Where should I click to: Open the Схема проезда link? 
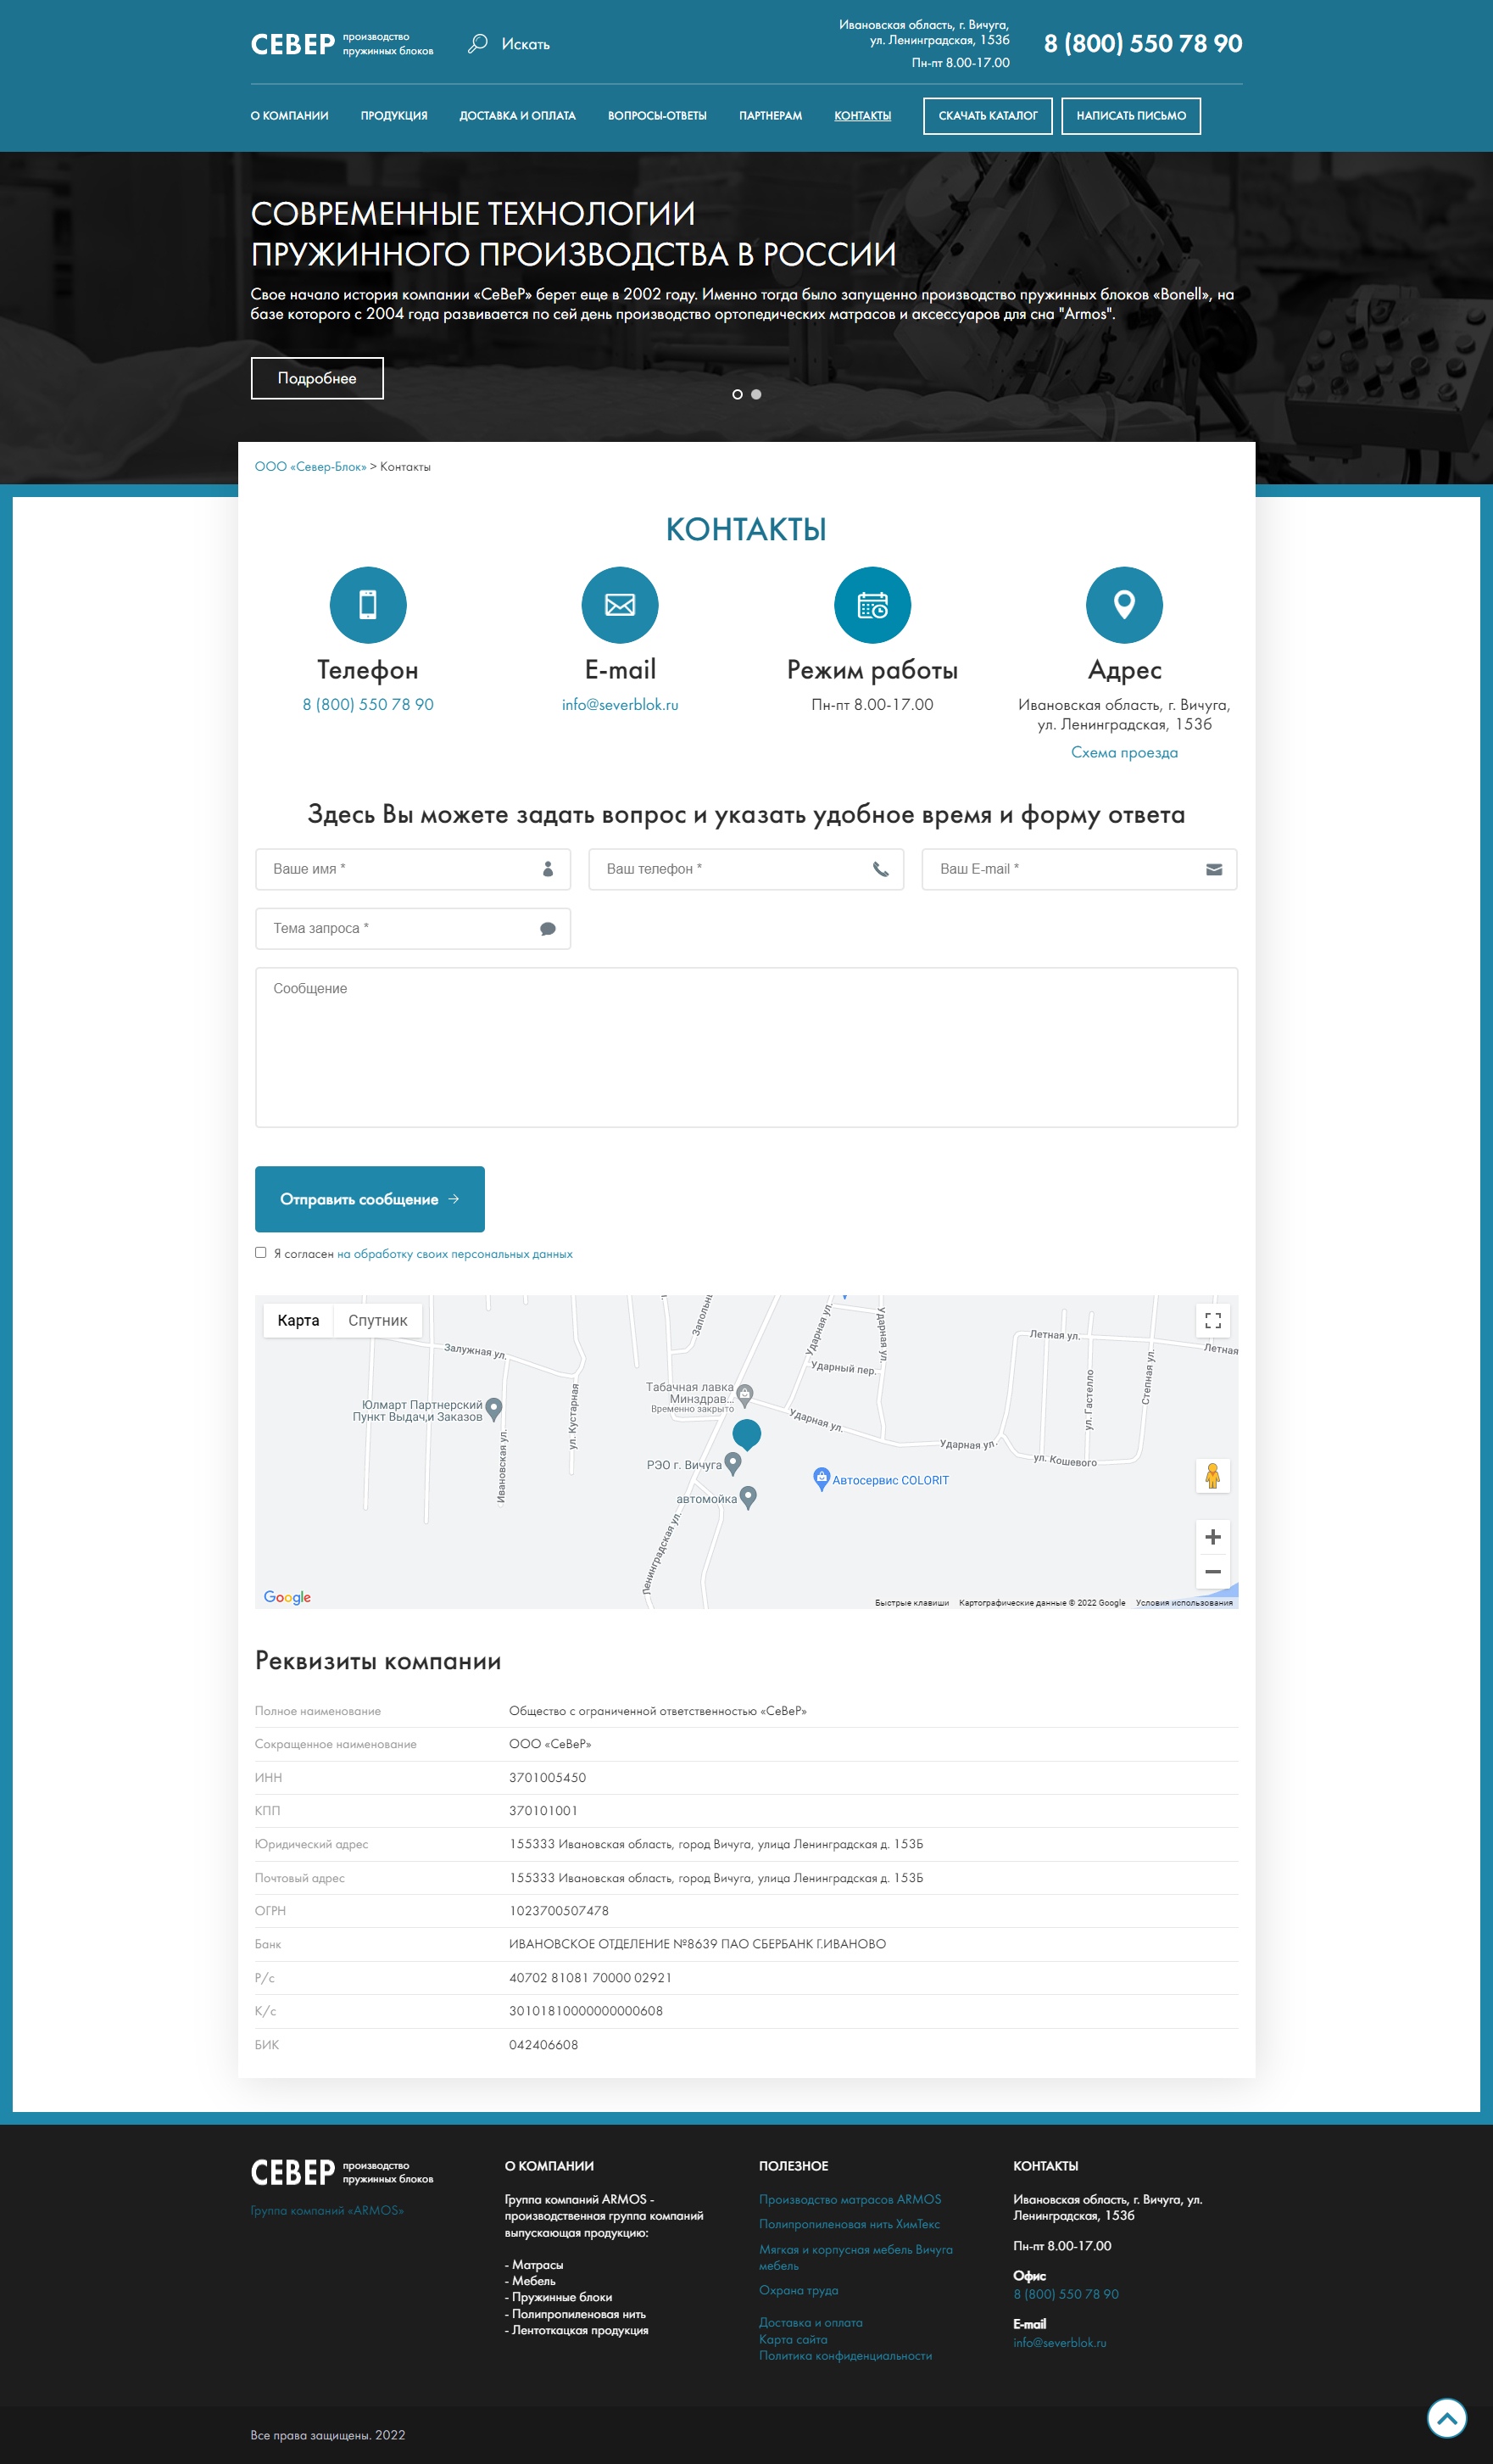pyautogui.click(x=1123, y=752)
